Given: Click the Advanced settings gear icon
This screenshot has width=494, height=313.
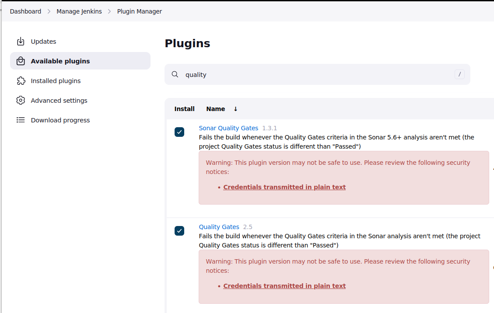Looking at the screenshot, I should pyautogui.click(x=21, y=100).
